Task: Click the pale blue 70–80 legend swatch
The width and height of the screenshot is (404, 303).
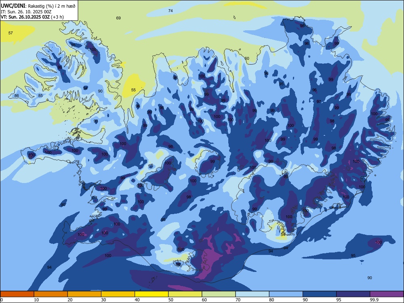Action: (252, 294)
